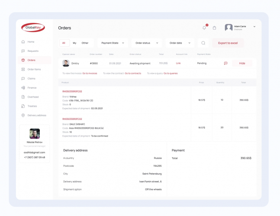Open the Order date dropdown

point(180,43)
